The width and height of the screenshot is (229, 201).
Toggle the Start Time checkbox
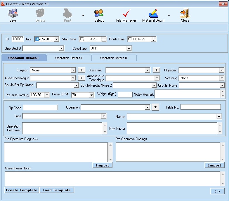pyautogui.click(x=82, y=39)
